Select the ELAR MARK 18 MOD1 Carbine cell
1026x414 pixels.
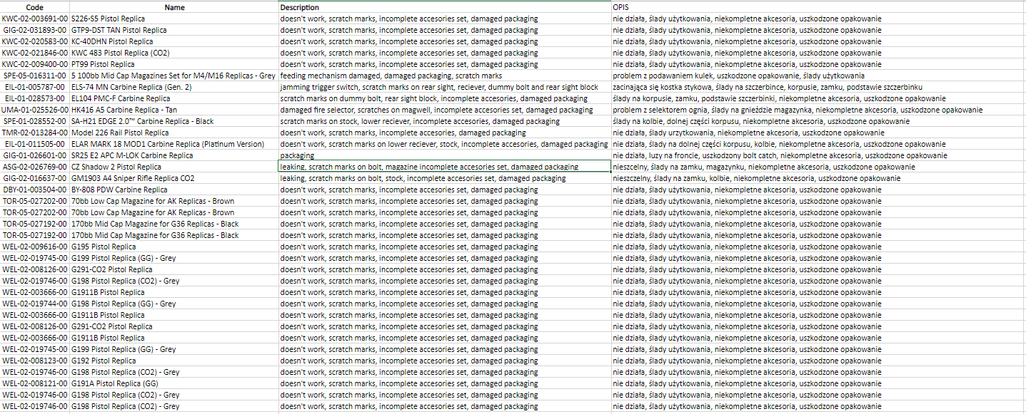click(x=173, y=144)
